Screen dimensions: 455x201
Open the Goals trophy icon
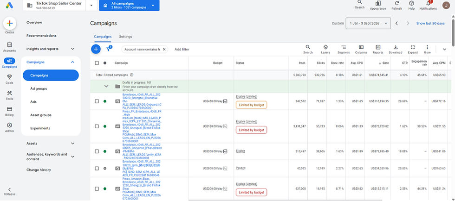click(10, 77)
